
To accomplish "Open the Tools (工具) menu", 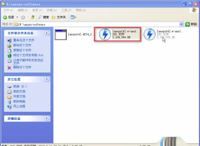I will coord(66,10).
